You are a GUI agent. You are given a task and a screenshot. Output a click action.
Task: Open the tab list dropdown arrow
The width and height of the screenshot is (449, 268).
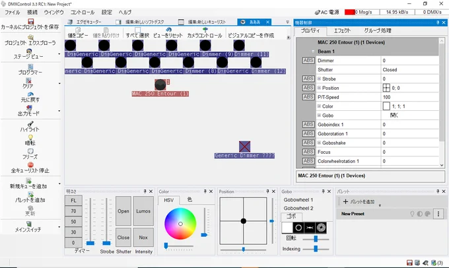pyautogui.click(x=287, y=22)
